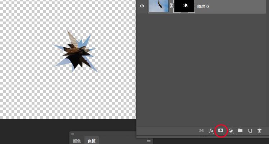This screenshot has height=144, width=269.
Task: Toggle the link between layer and mask
Action: point(171,6)
